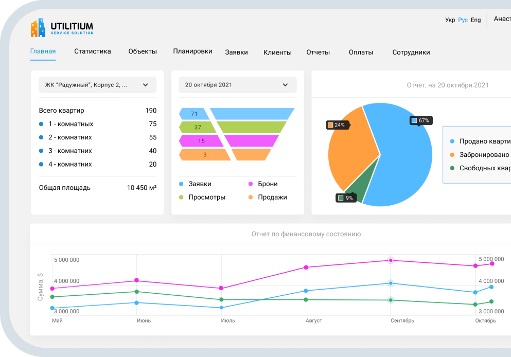Click the orange funnel segment showing 3
Screen dimensions: 511x357
[205, 154]
